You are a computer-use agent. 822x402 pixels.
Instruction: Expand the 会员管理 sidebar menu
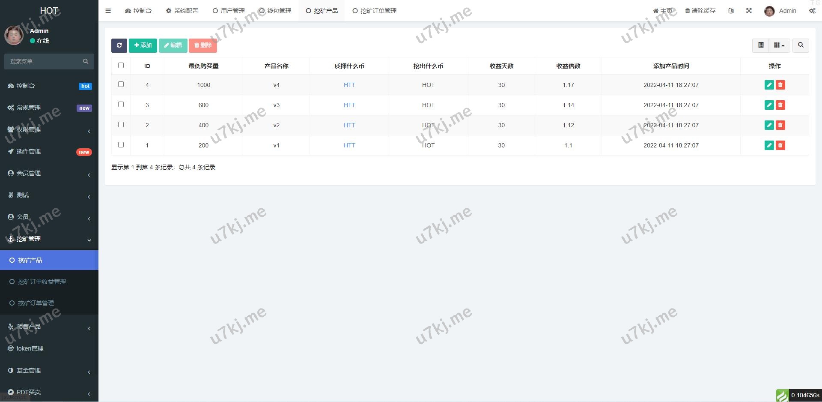click(x=49, y=173)
